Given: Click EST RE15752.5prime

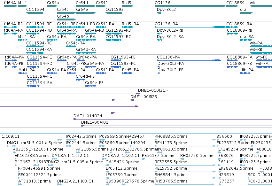Looking at the screenshot, I should point(171,168).
